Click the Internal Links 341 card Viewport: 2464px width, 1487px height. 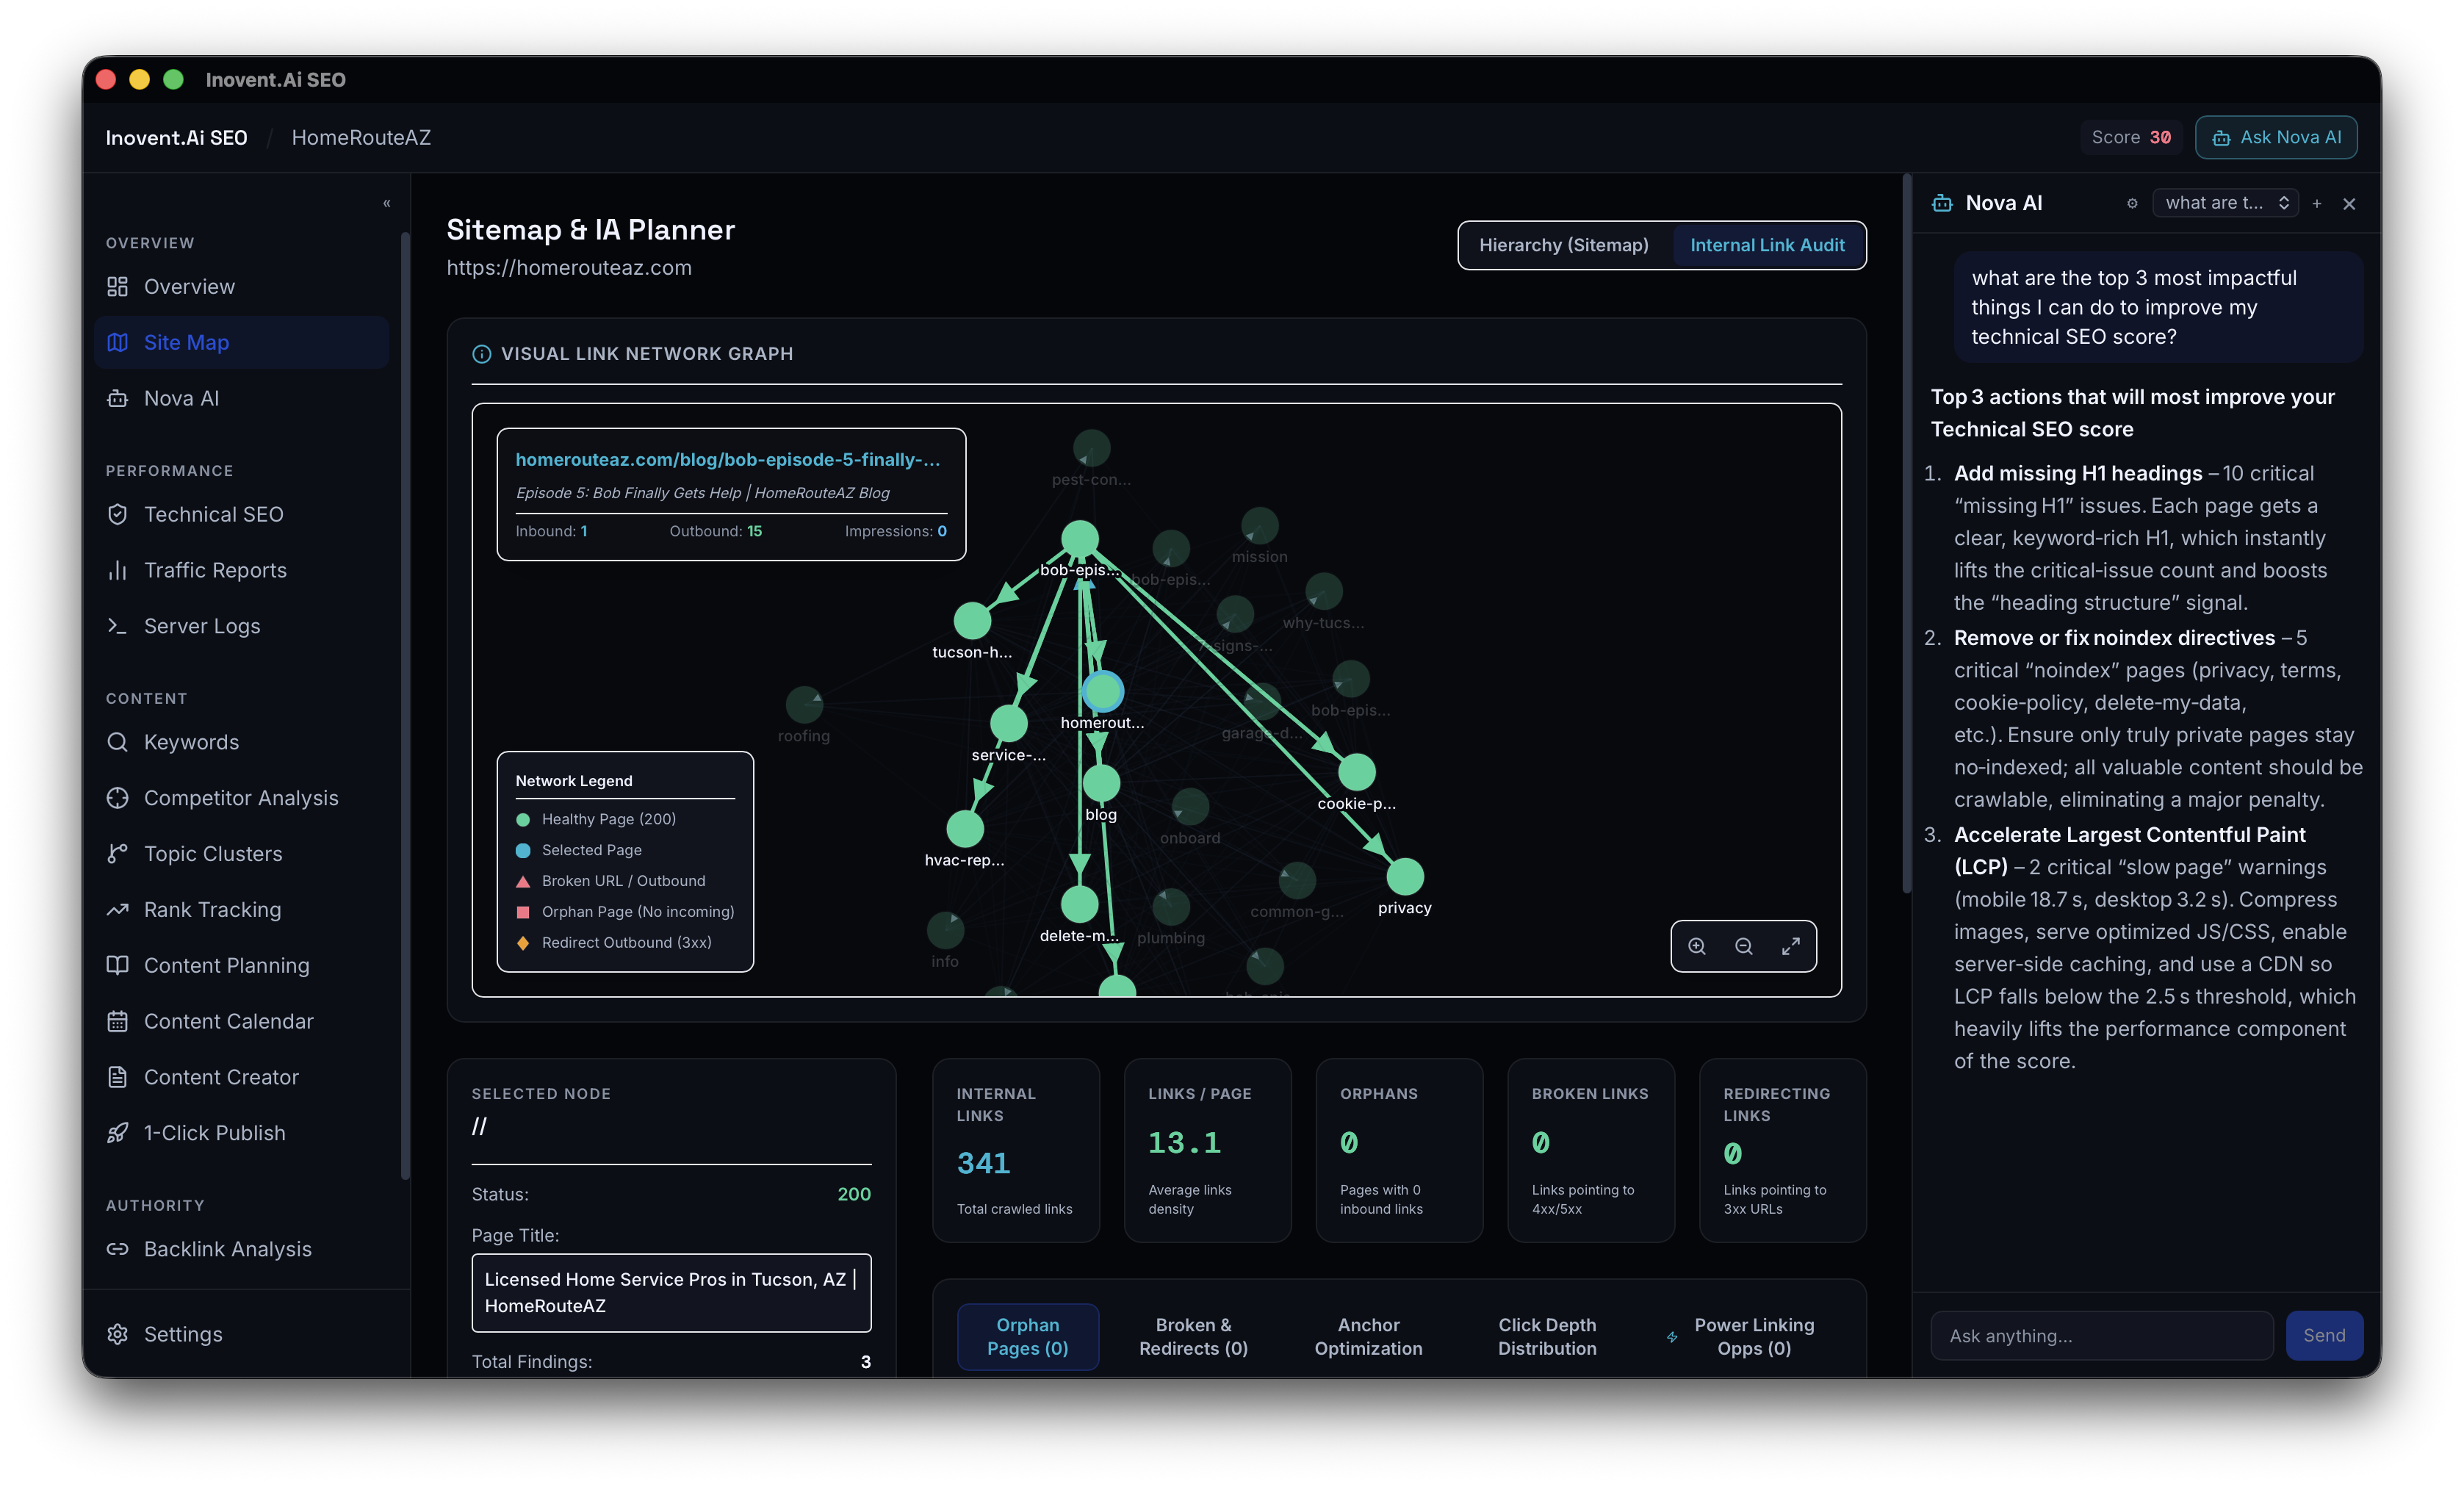point(1016,1150)
